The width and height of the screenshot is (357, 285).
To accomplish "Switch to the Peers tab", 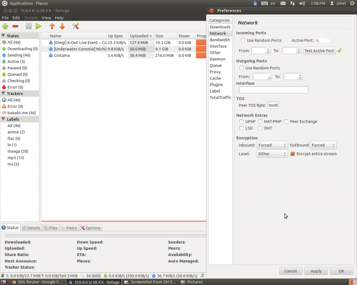I will [x=69, y=228].
